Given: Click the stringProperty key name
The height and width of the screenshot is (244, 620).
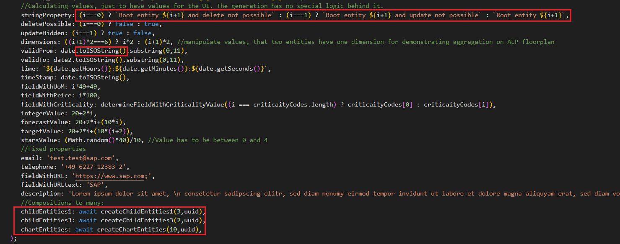Looking at the screenshot, I should click(47, 15).
